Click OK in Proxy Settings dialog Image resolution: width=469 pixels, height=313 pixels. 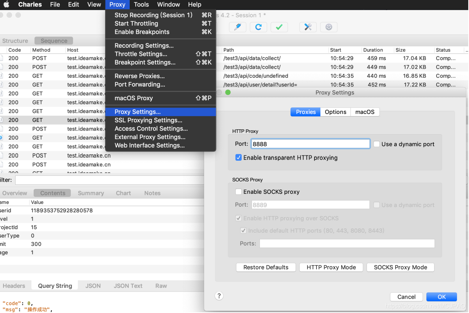(442, 297)
